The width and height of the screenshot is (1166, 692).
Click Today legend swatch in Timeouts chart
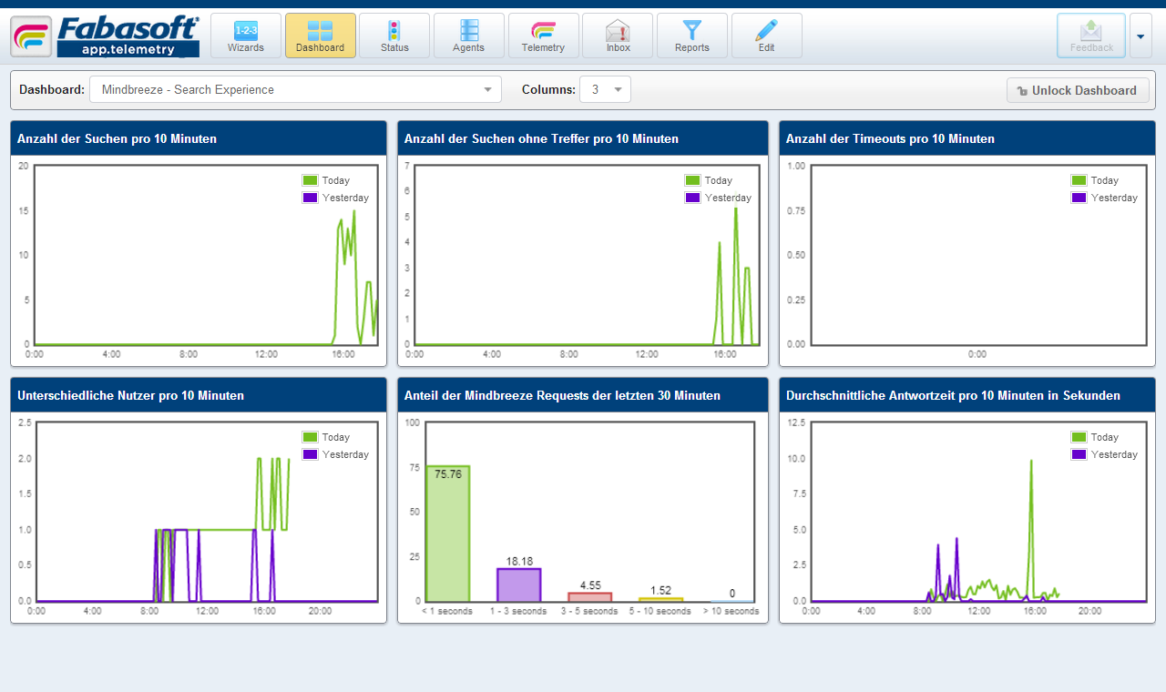1079,180
